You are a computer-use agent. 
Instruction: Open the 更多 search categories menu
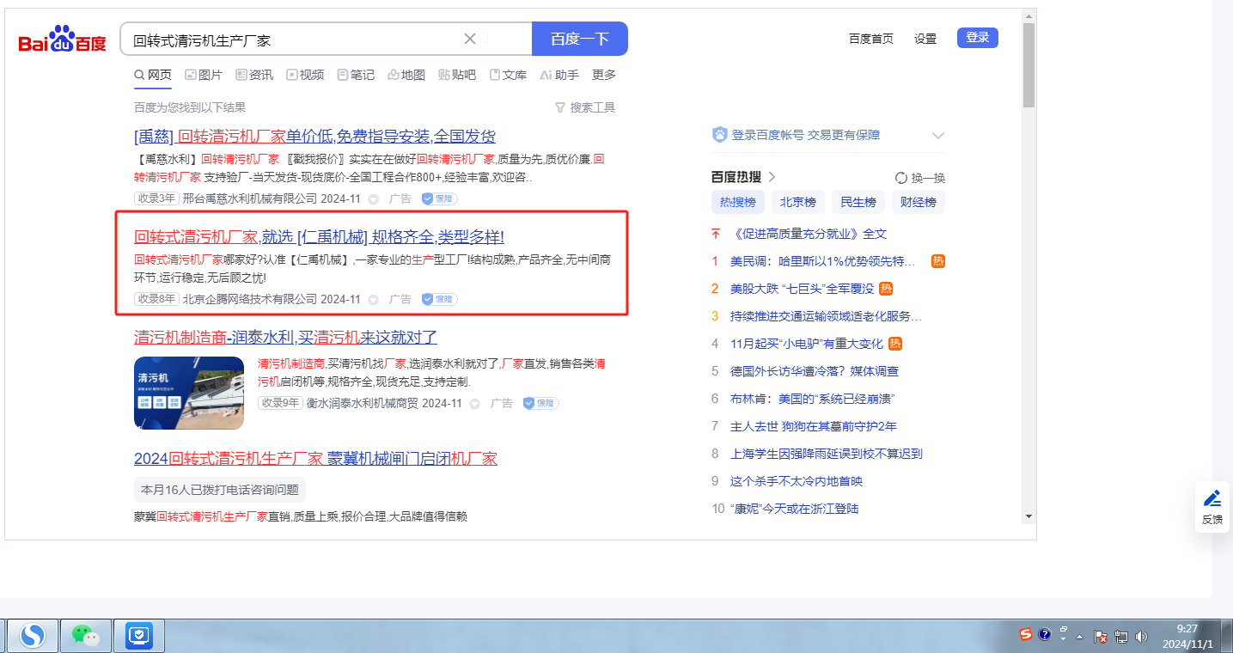point(604,75)
